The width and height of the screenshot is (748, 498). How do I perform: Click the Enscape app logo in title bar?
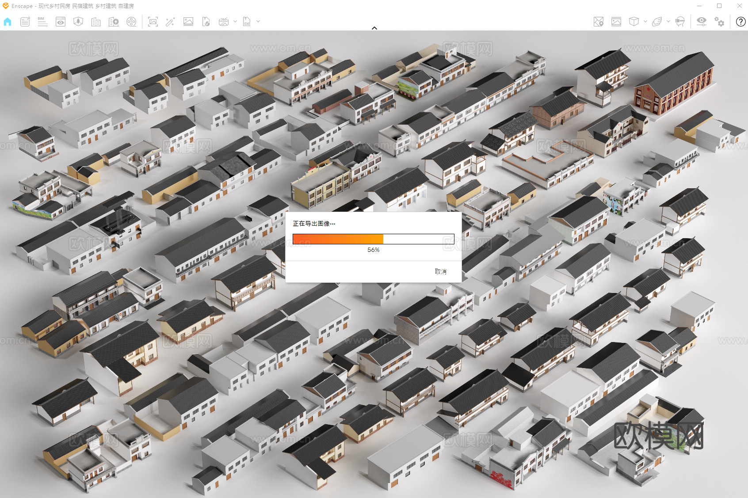pyautogui.click(x=5, y=6)
